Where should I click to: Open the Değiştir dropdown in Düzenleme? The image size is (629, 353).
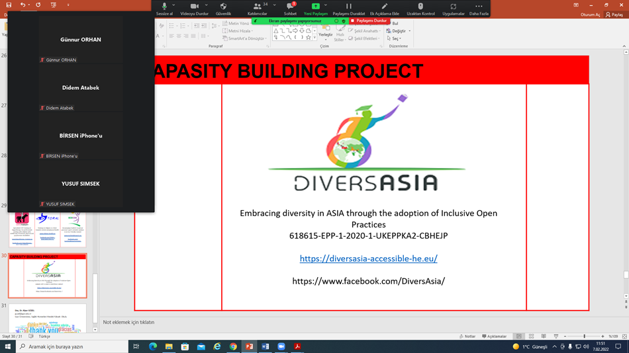pyautogui.click(x=399, y=31)
